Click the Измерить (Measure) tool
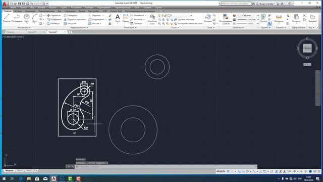 tap(279, 18)
